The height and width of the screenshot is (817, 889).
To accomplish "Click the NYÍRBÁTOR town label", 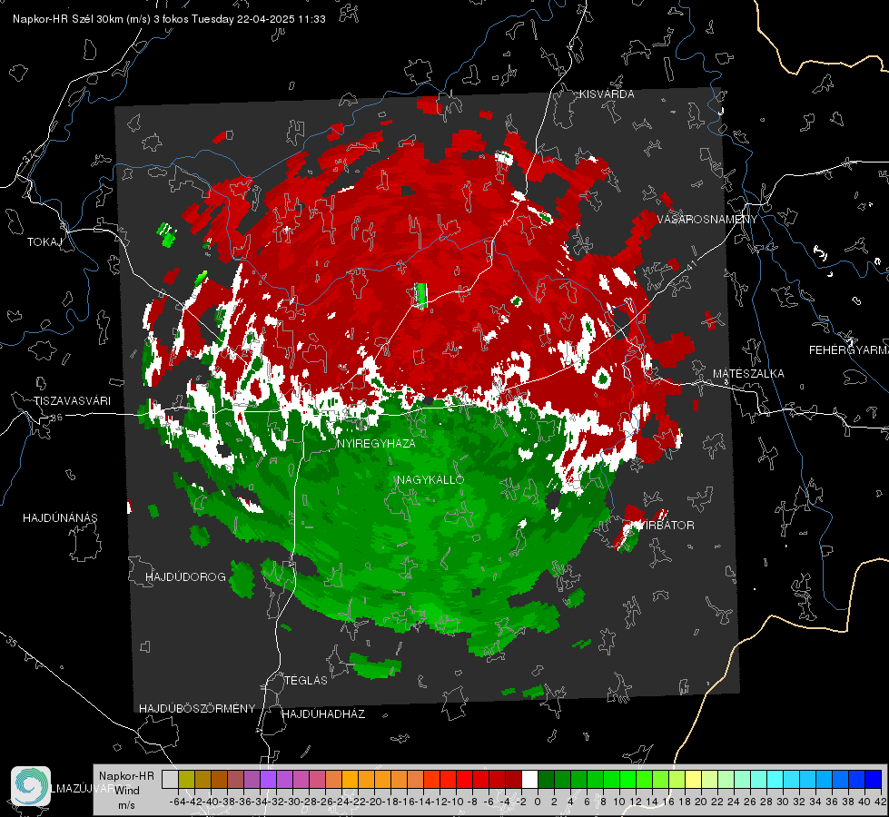I will (x=662, y=526).
